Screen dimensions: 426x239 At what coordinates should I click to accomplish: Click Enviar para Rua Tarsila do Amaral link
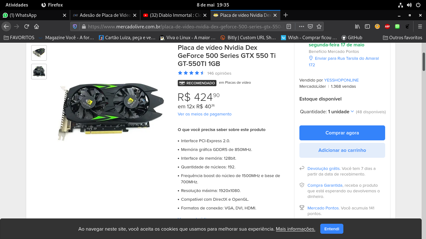(344, 62)
